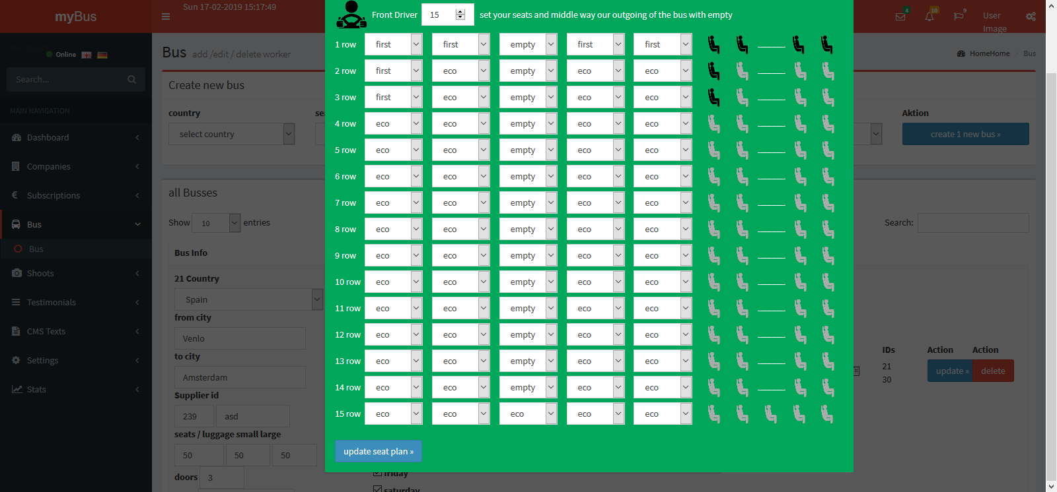The width and height of the screenshot is (1057, 492).
Task: Open the mail notifications envelope icon
Action: point(900,16)
